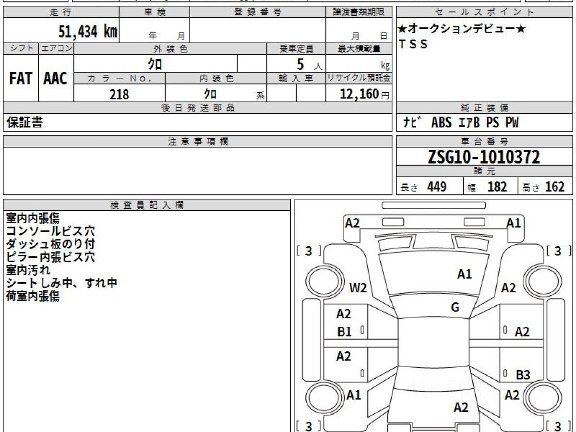Select the PS equipment item
The image size is (576, 432).
click(492, 123)
